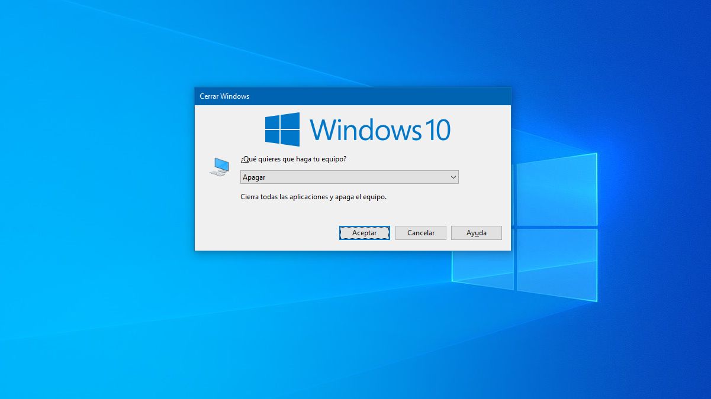Confirm shutdown with the Aceptar button
This screenshot has height=399, width=711.
pyautogui.click(x=364, y=233)
